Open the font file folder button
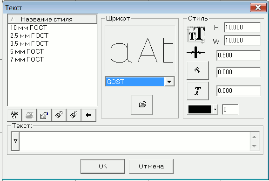Image resolution: width=269 pixels, height=181 pixels. pyautogui.click(x=142, y=104)
